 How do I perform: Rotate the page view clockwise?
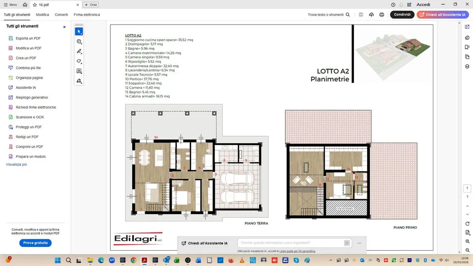[467, 224]
